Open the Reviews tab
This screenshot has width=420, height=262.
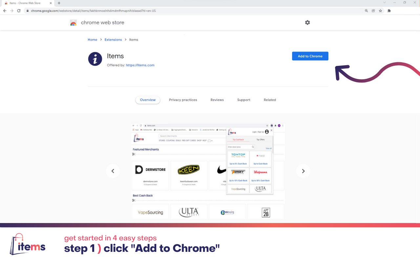click(217, 100)
